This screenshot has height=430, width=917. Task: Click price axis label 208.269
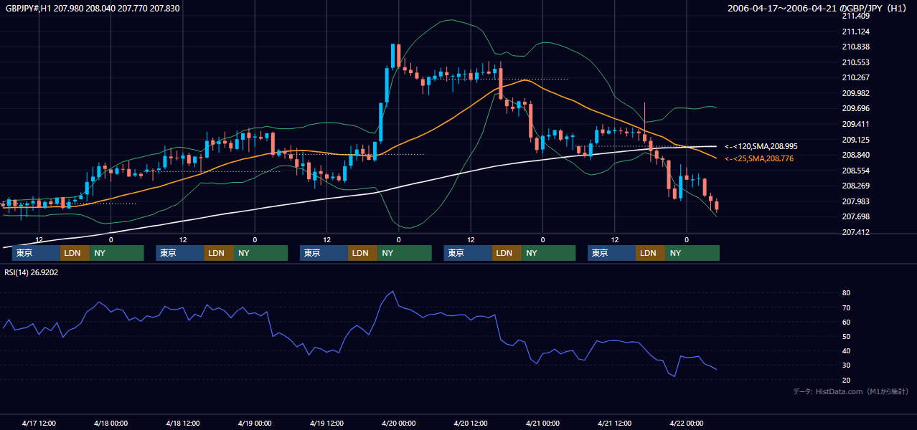pos(856,186)
